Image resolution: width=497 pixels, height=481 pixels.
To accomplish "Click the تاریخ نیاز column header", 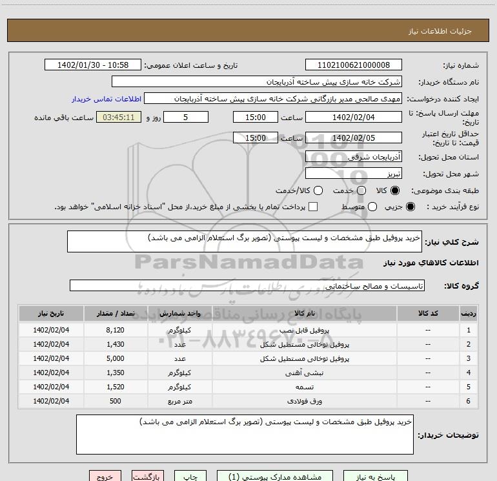I will pos(51,313).
